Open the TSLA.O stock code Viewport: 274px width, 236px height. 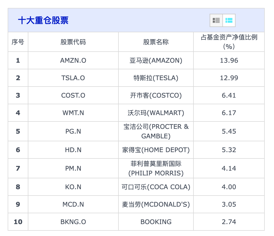coord(73,78)
